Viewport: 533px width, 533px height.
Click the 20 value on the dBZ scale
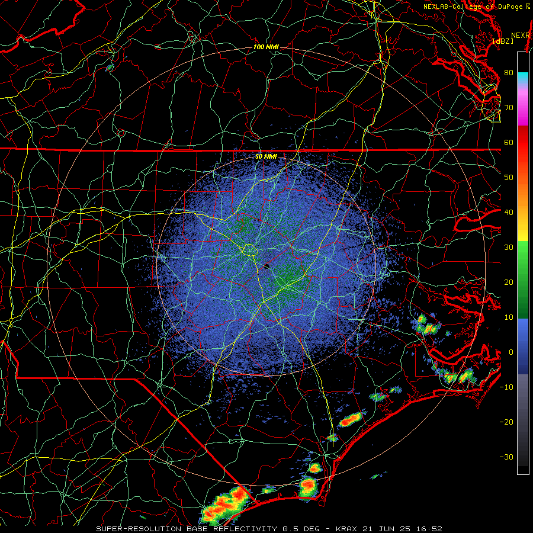tap(509, 282)
